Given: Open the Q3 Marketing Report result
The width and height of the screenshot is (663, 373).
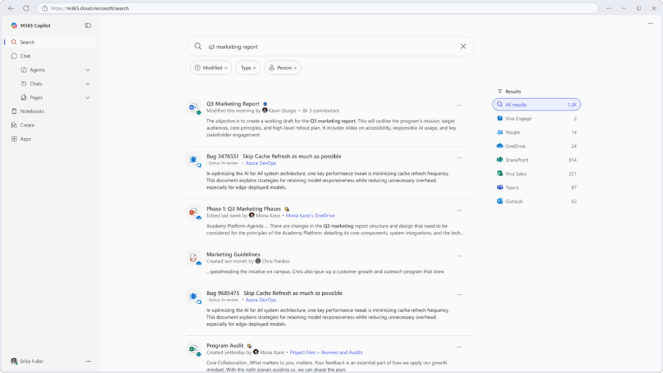Looking at the screenshot, I should (233, 103).
